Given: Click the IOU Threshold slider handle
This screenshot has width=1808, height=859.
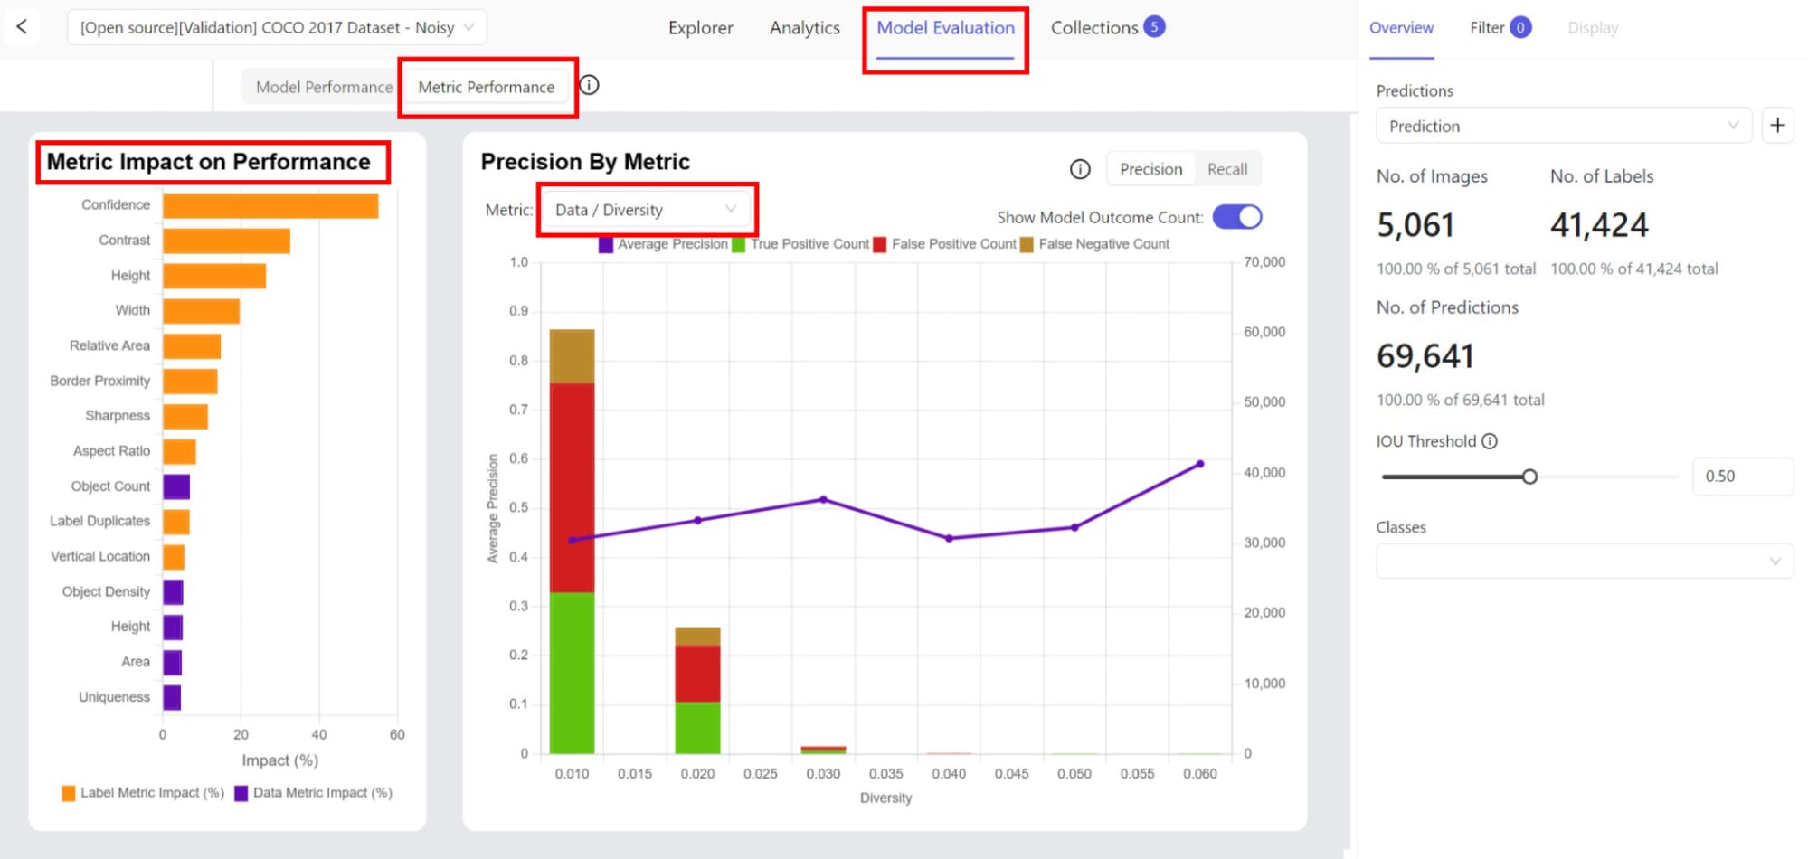Looking at the screenshot, I should coord(1529,477).
